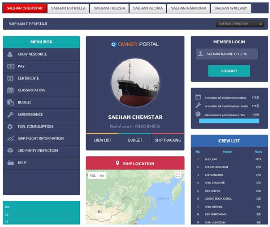The height and width of the screenshot is (227, 270).
Task: Click crew row I HO JUN
Action: coord(229,159)
